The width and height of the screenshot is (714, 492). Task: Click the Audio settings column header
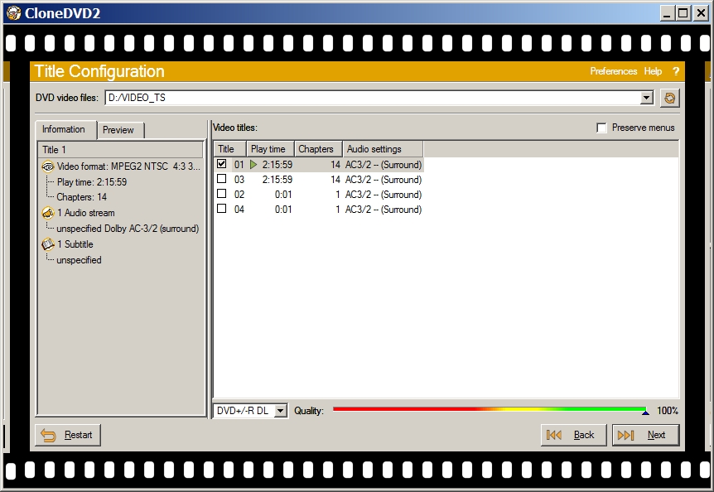[383, 149]
